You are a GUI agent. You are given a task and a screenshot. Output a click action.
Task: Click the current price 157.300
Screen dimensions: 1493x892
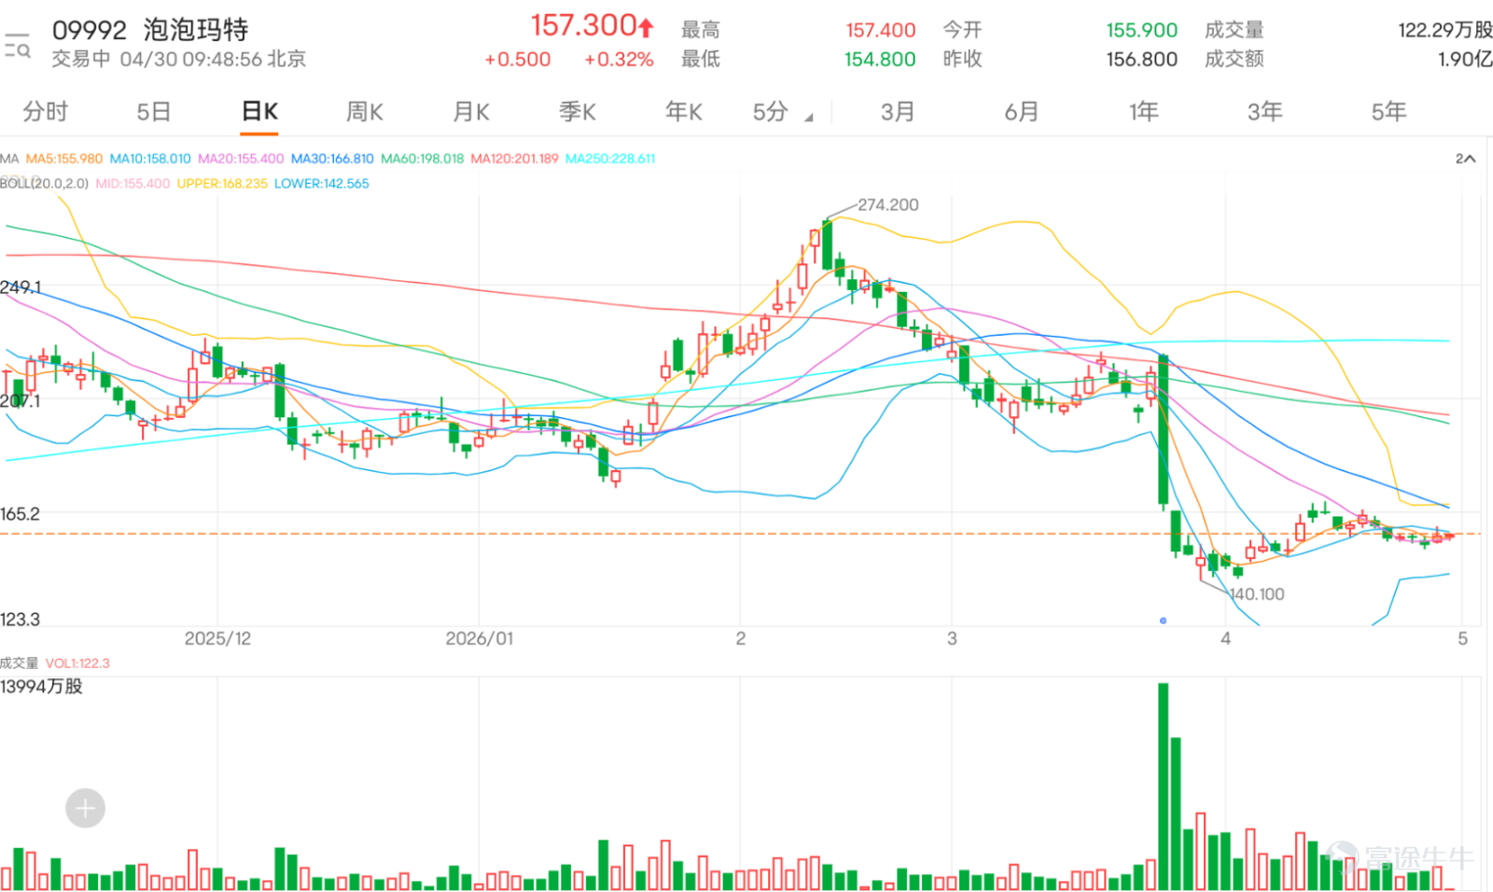click(583, 26)
